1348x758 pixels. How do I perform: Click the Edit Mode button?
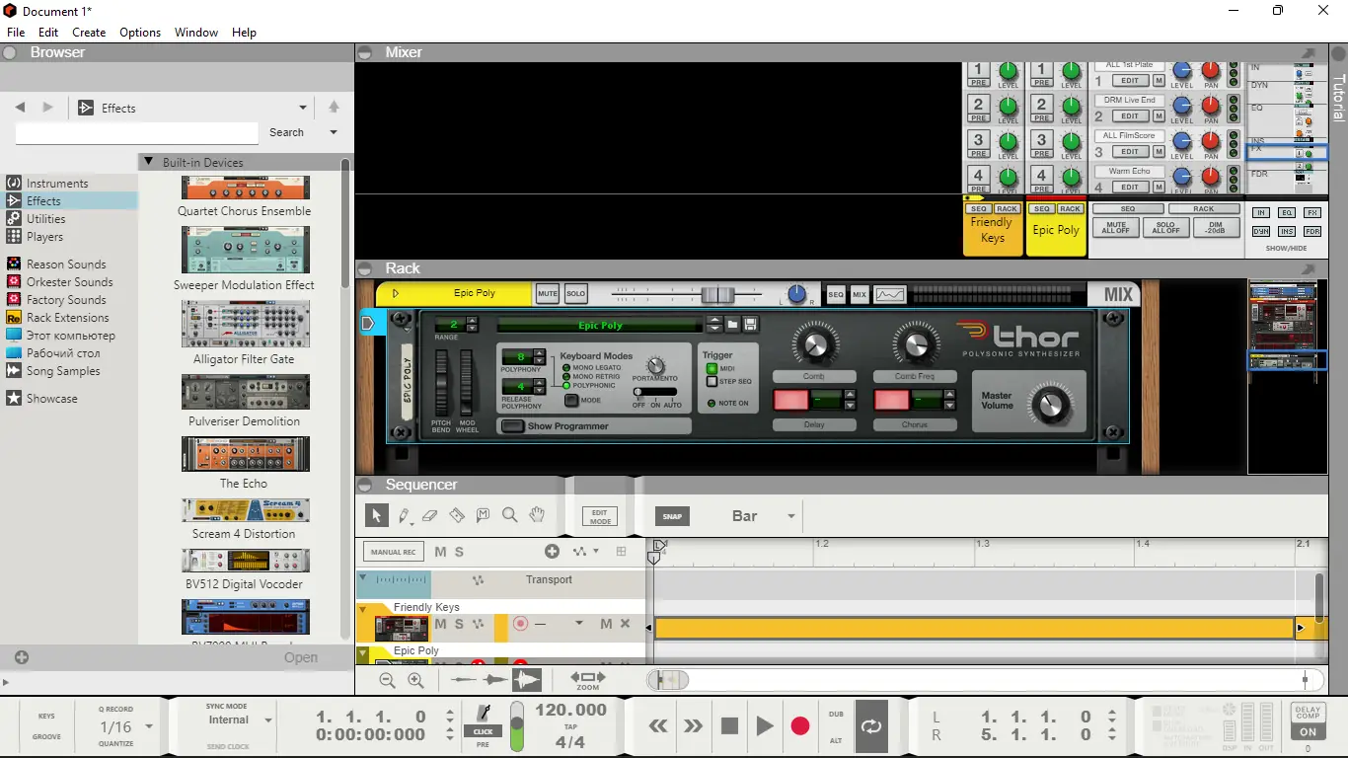(599, 516)
